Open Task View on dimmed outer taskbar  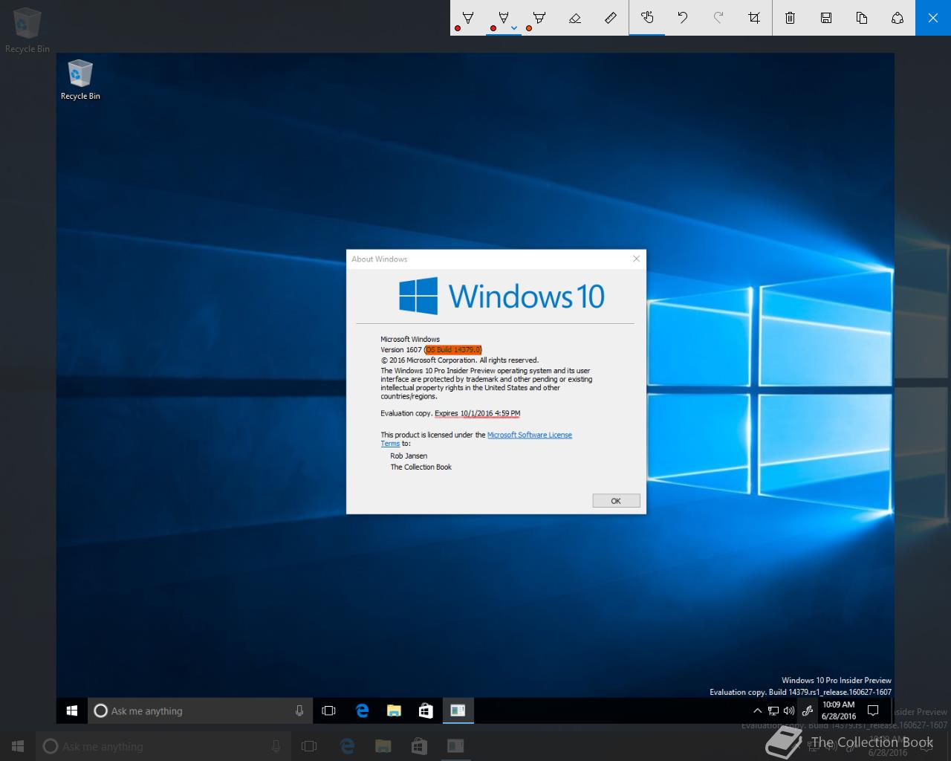309,746
